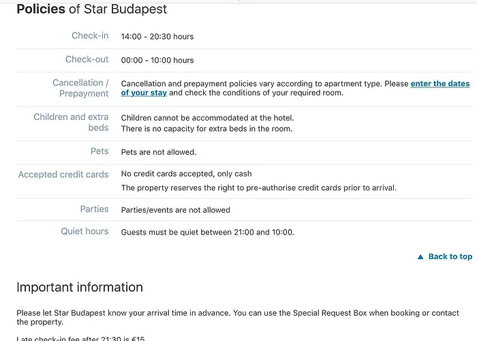
Task: Select the Check-in row label
Action: [90, 35]
